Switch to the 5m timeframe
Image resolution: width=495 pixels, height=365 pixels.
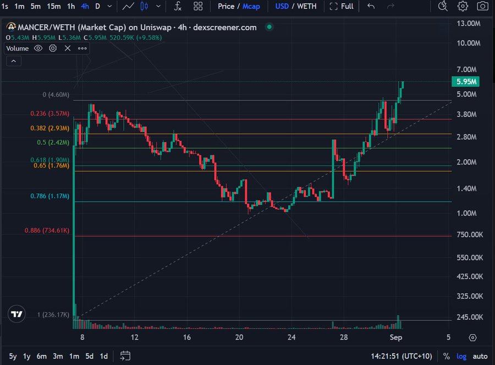(35, 6)
